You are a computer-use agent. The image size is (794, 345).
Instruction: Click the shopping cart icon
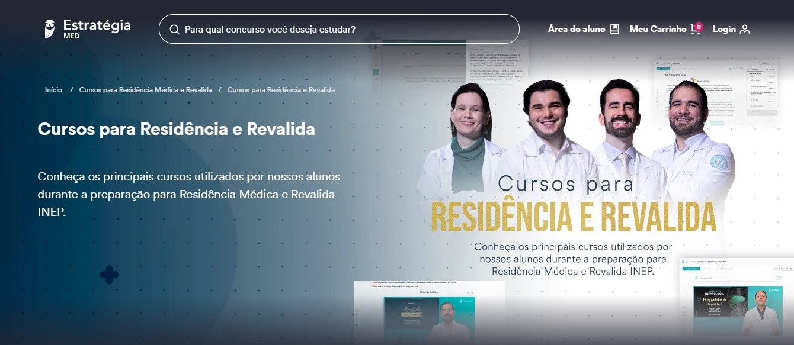[x=695, y=30]
